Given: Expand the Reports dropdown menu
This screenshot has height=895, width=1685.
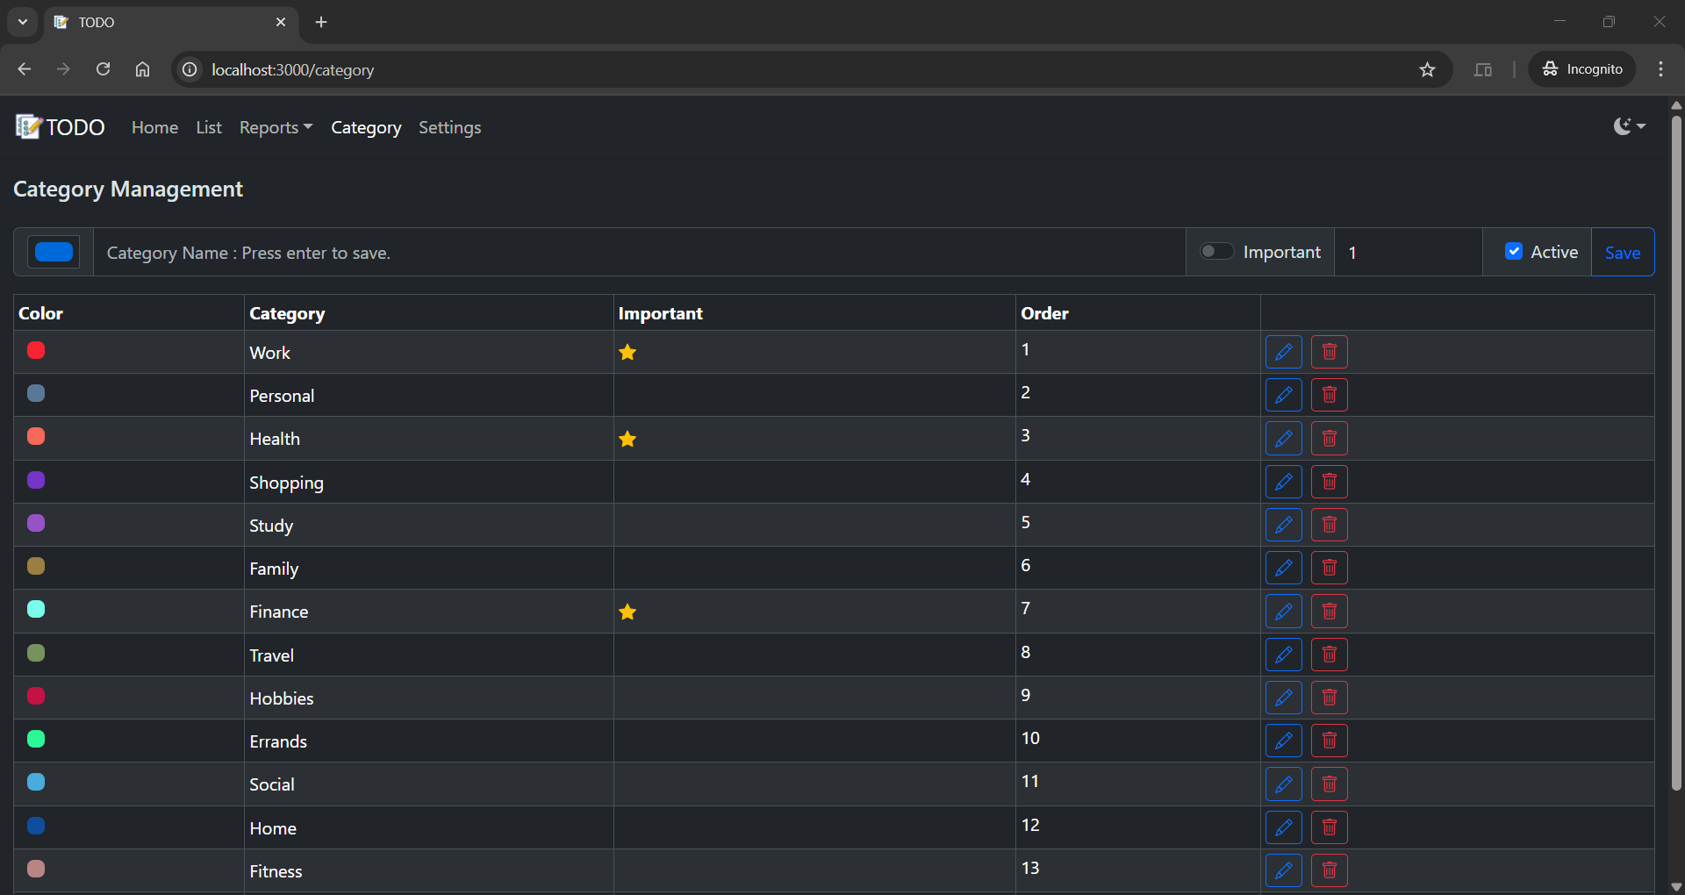Looking at the screenshot, I should pyautogui.click(x=276, y=127).
